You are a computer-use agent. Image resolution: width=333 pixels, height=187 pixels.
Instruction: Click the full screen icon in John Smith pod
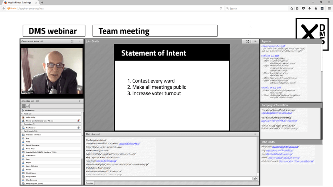(x=248, y=41)
